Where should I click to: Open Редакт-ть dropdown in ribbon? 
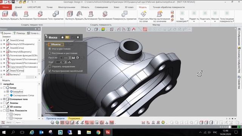[194, 17]
